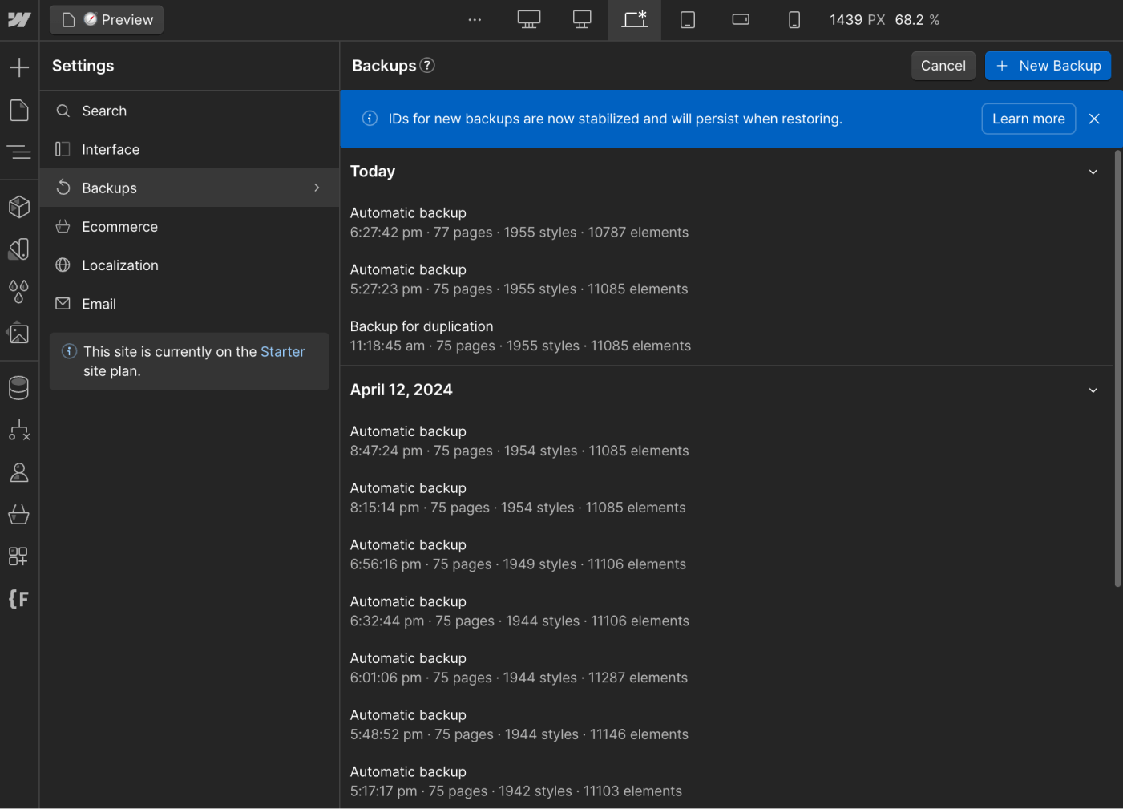
Task: Open the Pages panel
Action: pos(19,110)
